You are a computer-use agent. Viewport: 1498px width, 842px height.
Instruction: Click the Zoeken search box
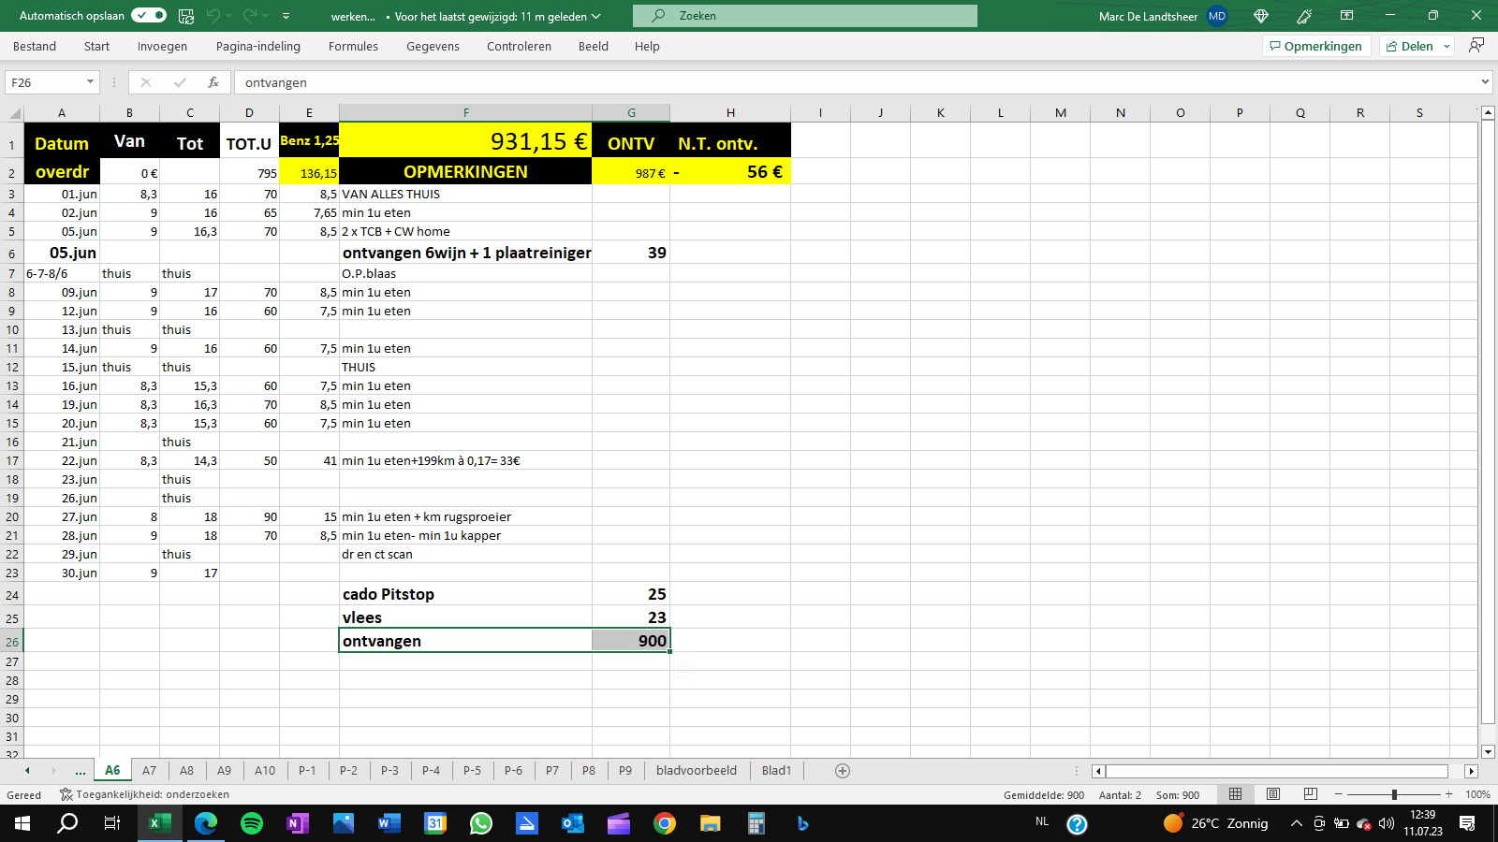pyautogui.click(x=805, y=16)
